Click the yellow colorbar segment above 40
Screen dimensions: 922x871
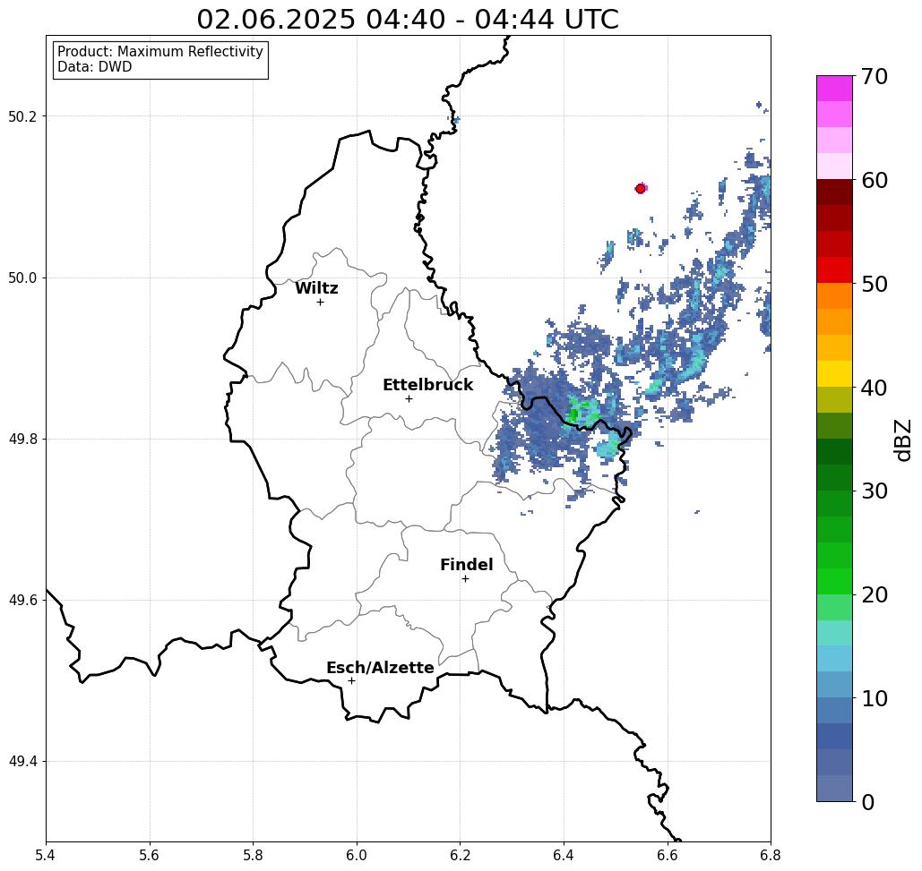[834, 373]
